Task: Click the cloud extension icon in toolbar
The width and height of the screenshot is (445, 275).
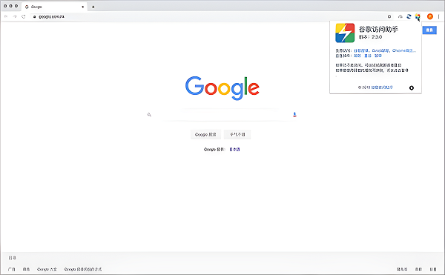Action: pos(400,16)
